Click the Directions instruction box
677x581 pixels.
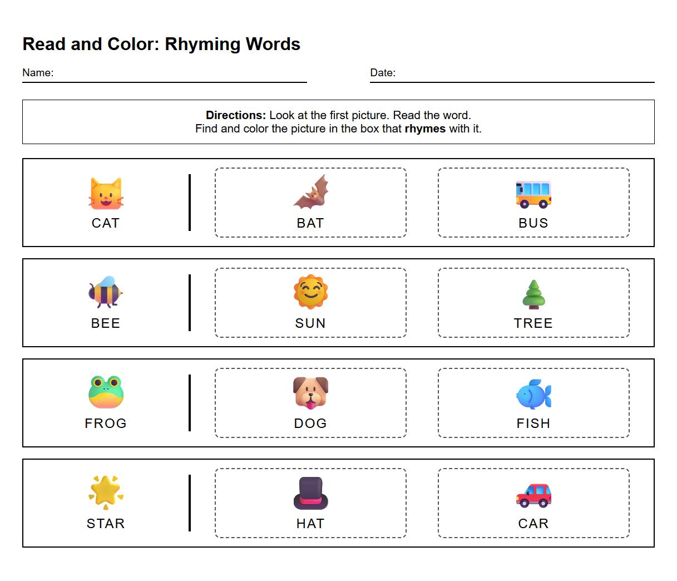(x=338, y=121)
